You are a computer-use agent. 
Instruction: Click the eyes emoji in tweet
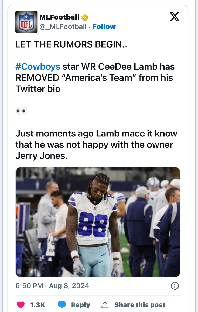click(21, 112)
